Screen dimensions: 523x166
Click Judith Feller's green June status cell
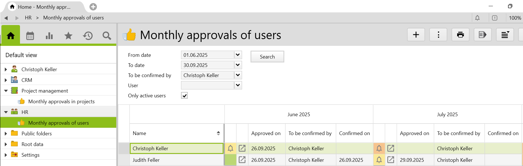230,160
